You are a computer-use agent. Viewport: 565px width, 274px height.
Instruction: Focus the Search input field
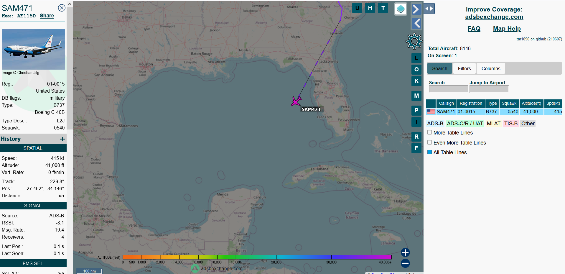coord(448,89)
